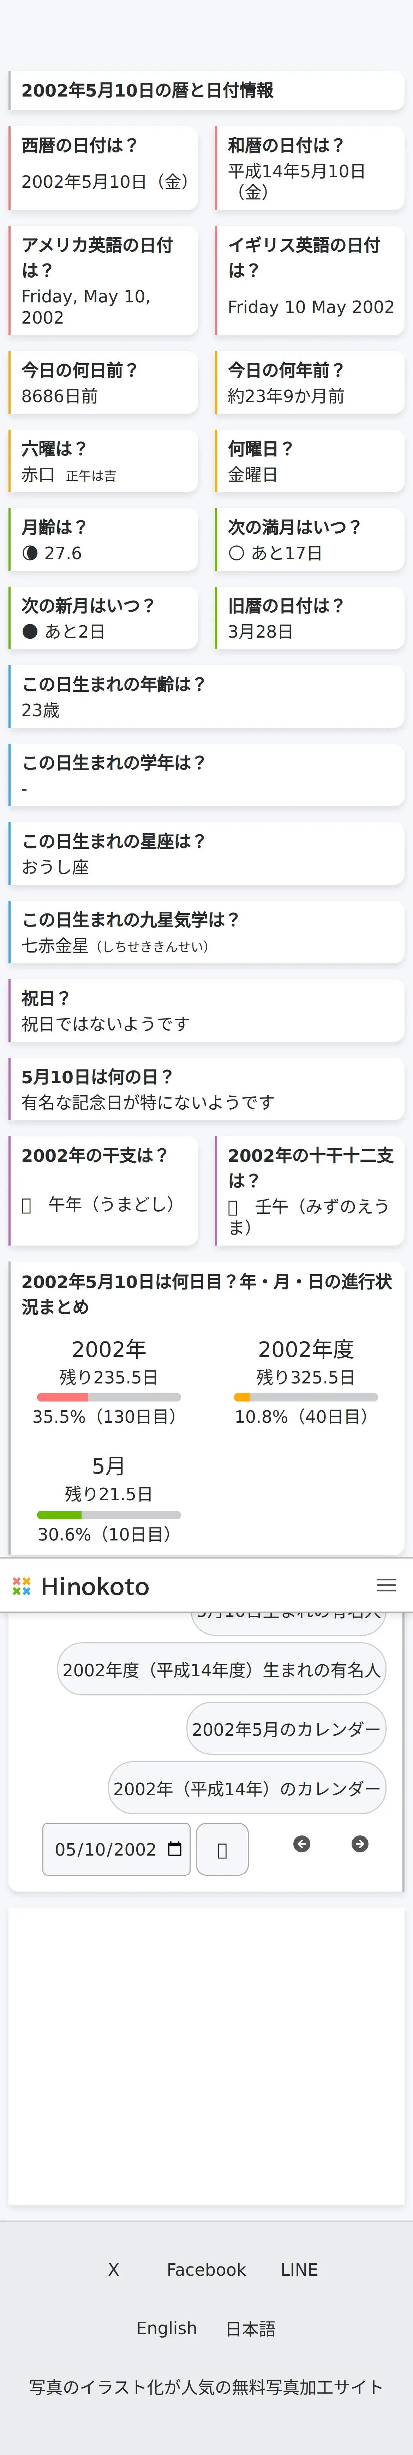Share on Facebook link
413x2455 pixels.
coord(206,2269)
